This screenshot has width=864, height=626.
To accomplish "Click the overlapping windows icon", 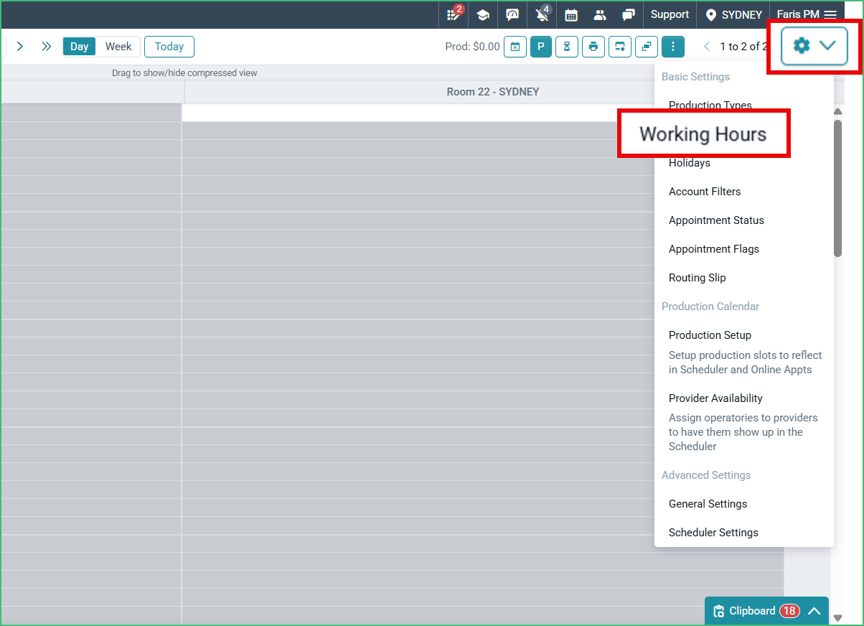I will click(x=647, y=47).
